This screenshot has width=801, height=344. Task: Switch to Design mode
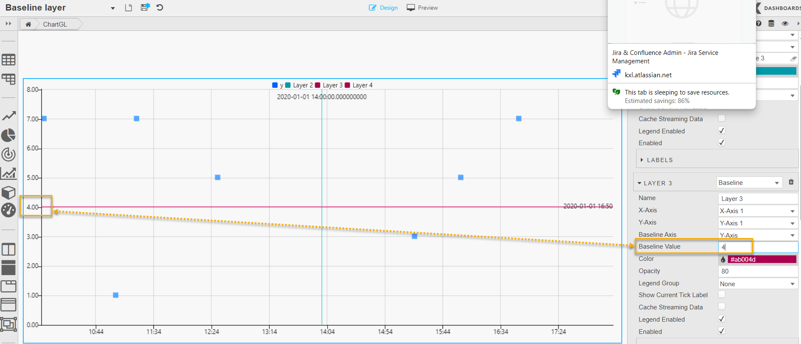(x=383, y=8)
